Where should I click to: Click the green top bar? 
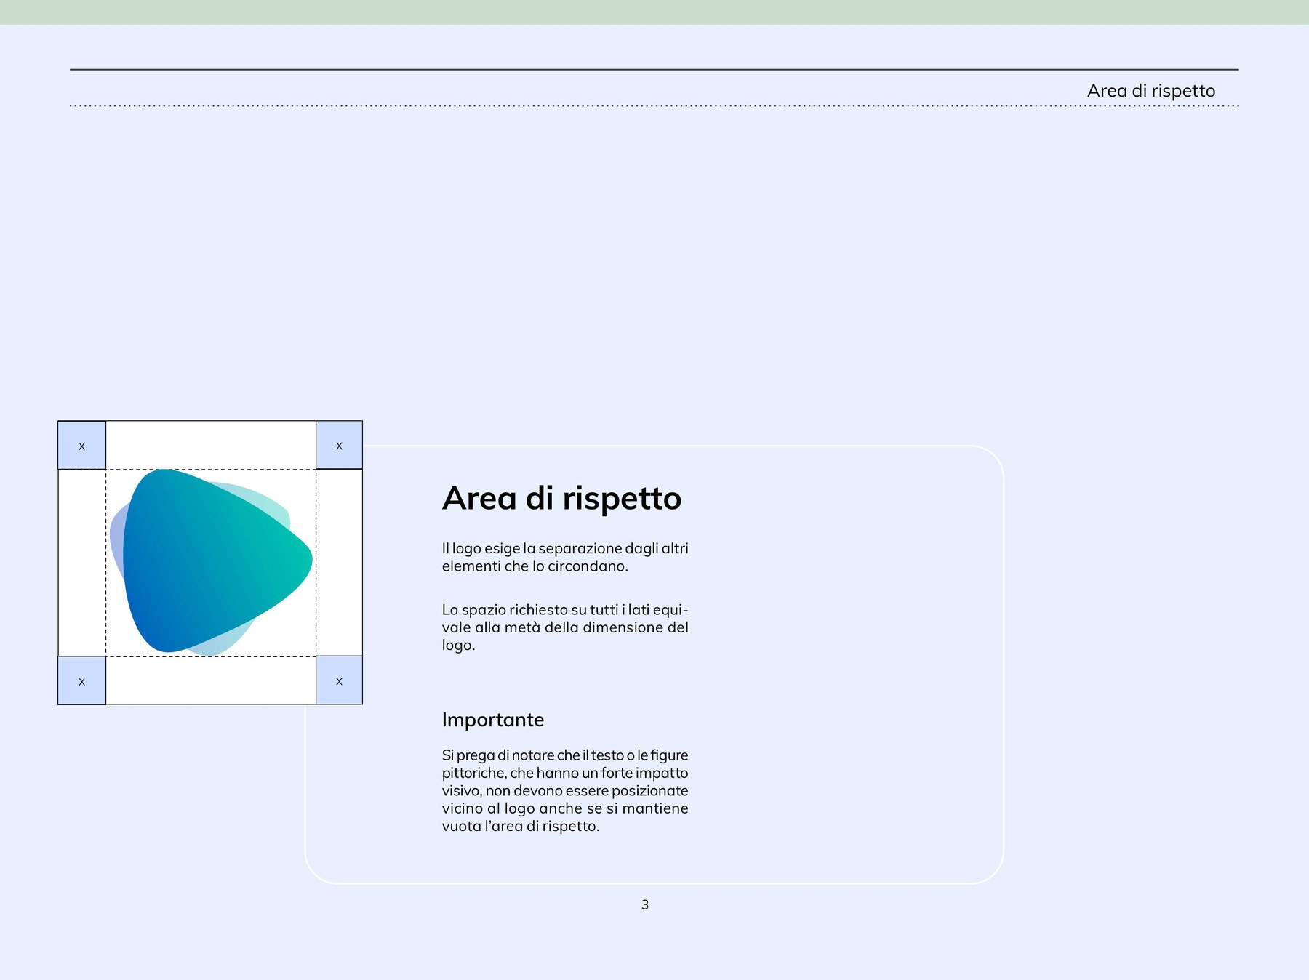click(x=654, y=12)
